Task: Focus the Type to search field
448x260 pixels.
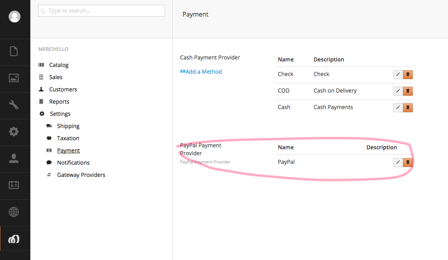Action: [101, 11]
